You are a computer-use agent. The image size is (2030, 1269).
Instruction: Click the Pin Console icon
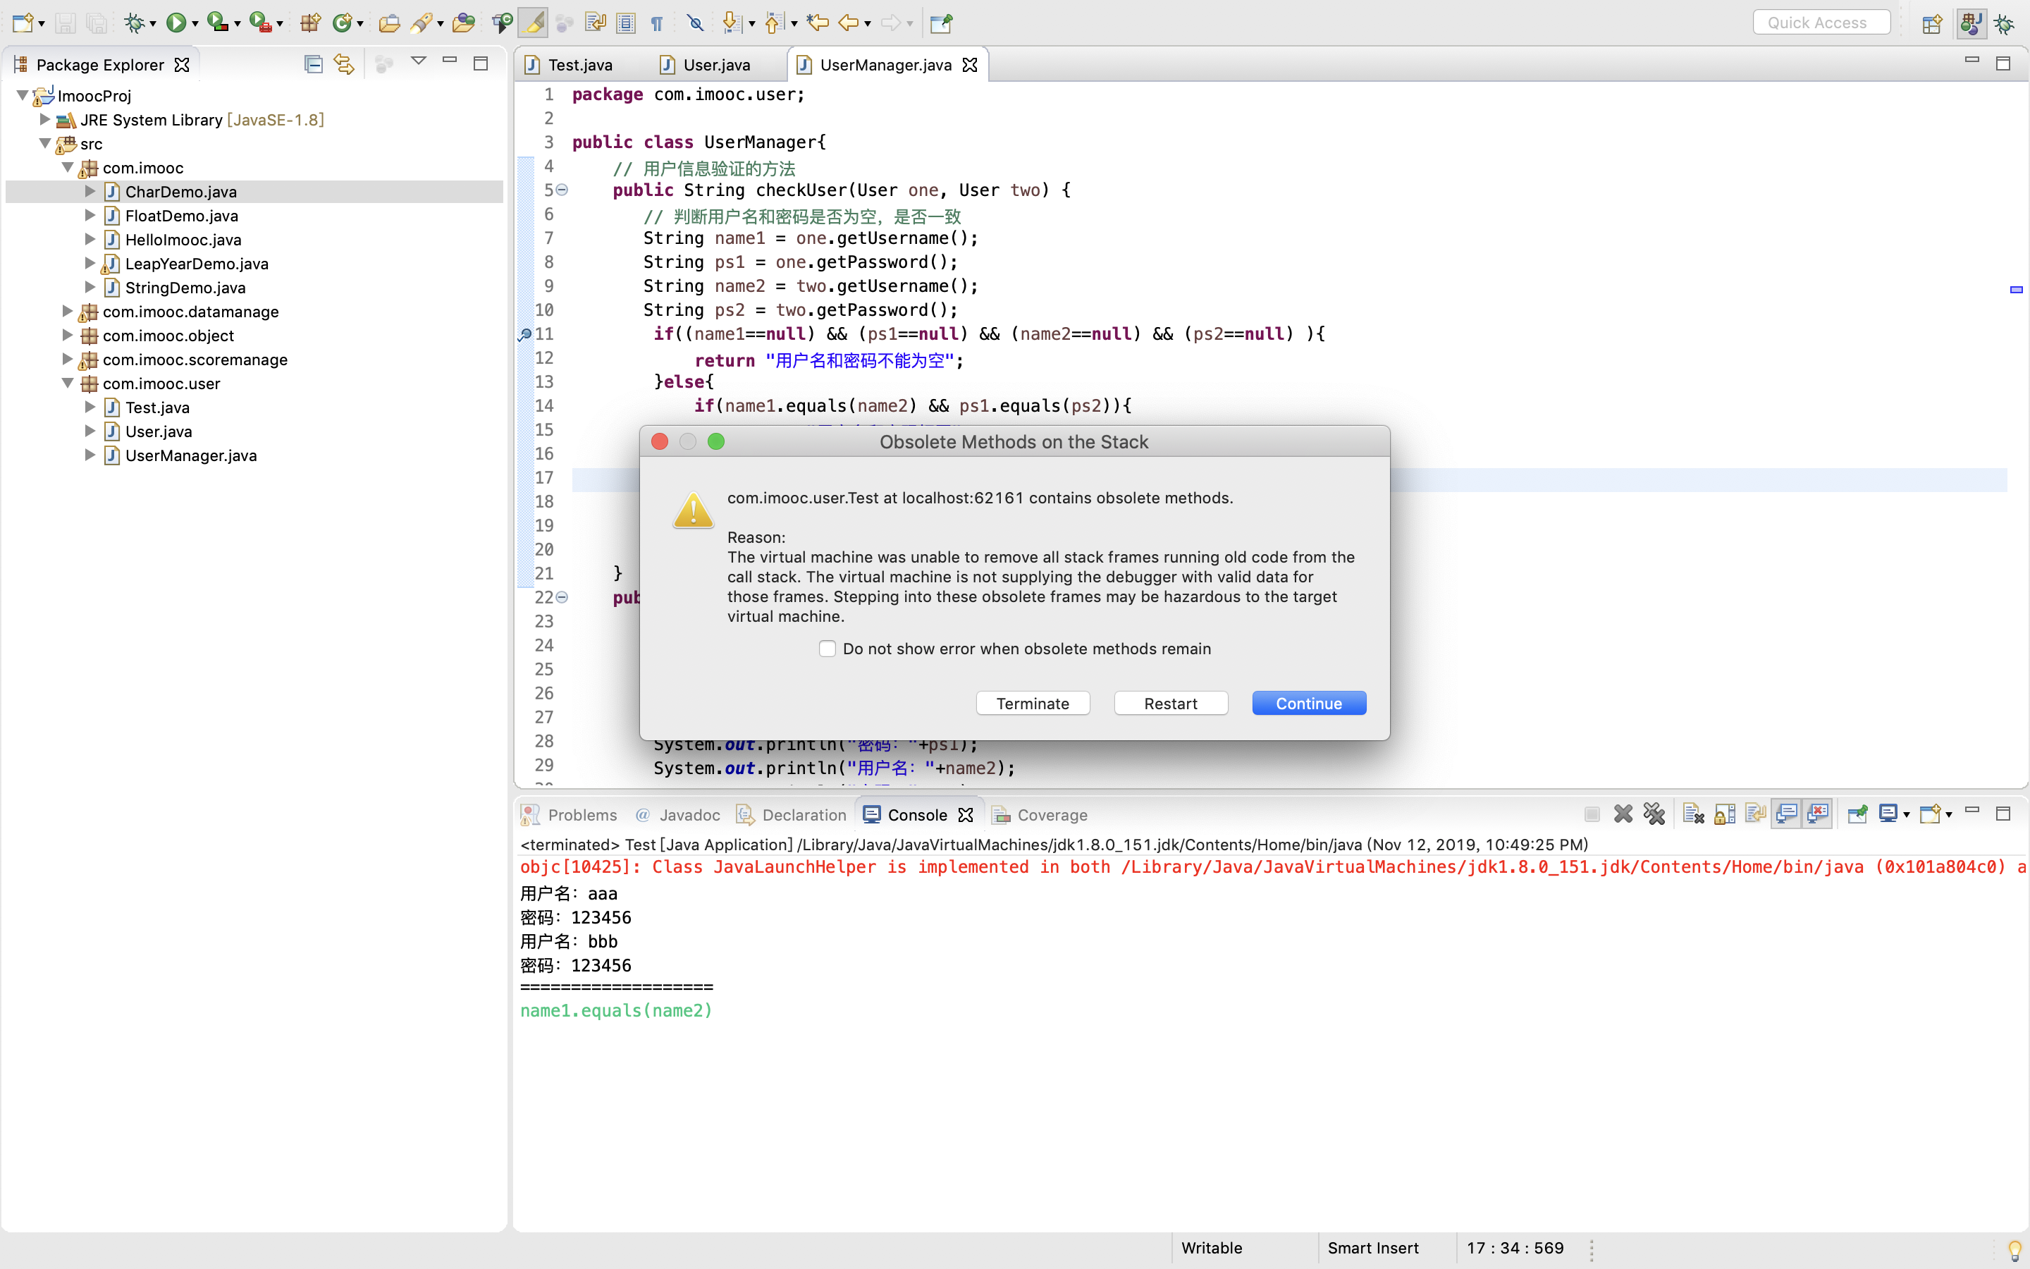pyautogui.click(x=1857, y=814)
